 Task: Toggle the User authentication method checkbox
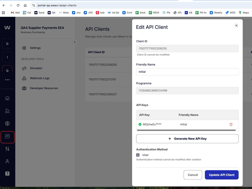click(x=138, y=155)
